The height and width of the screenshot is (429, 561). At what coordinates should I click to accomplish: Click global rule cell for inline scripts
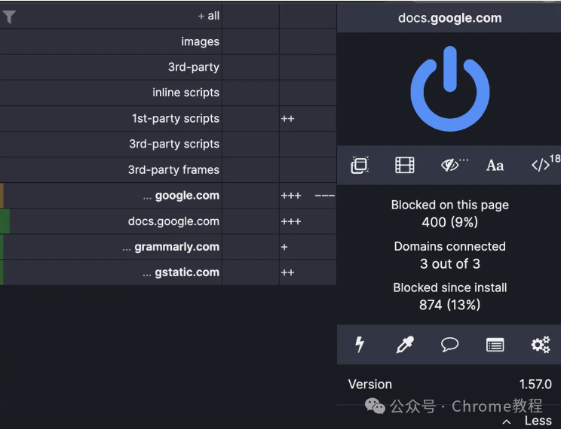[250, 93]
